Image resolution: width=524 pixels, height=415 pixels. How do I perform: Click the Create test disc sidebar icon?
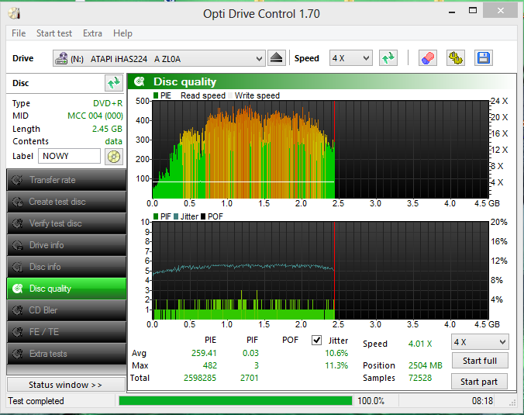17,202
